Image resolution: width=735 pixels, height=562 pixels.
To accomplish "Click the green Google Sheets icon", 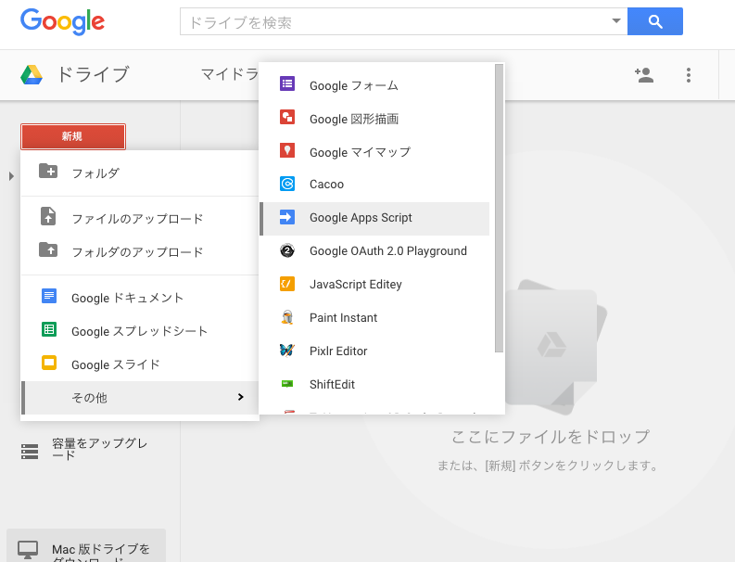I will tap(49, 329).
